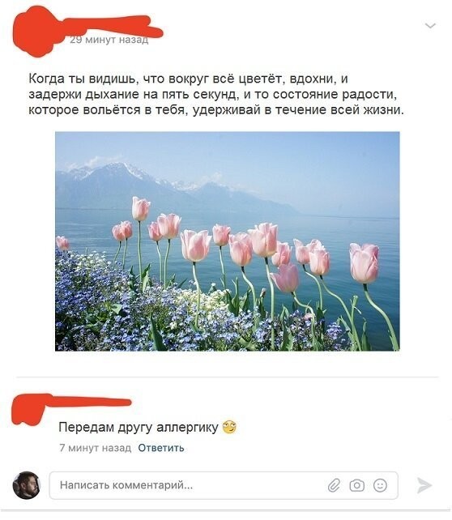Open the post options chevron menu
This screenshot has height=520, width=452.
pyautogui.click(x=430, y=26)
